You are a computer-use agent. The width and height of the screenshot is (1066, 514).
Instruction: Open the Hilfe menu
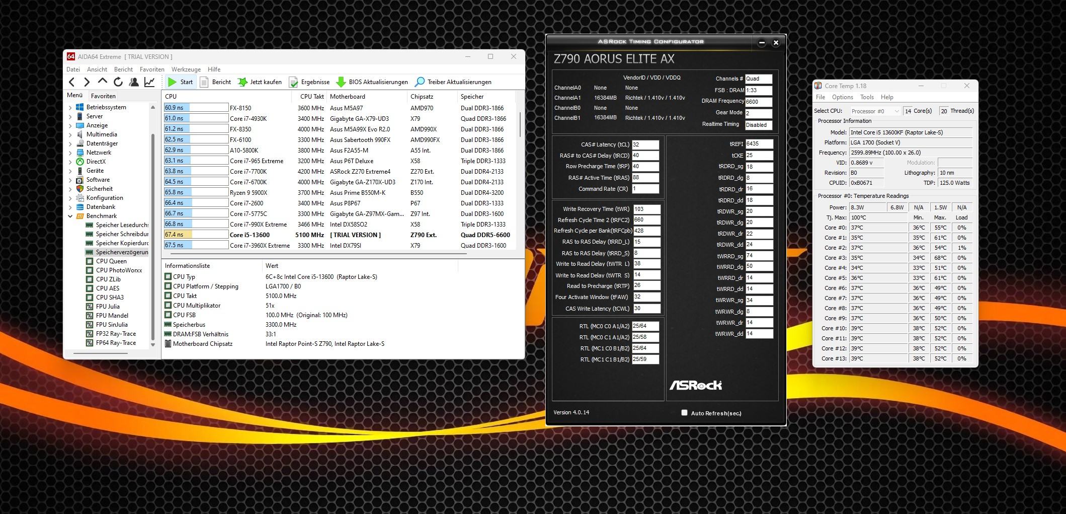pos(214,69)
